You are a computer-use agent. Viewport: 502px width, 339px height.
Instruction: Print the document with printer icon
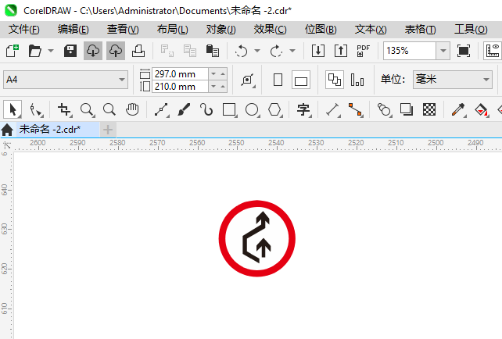pos(138,51)
